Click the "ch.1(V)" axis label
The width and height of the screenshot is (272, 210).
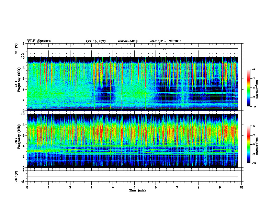point(16,49)
